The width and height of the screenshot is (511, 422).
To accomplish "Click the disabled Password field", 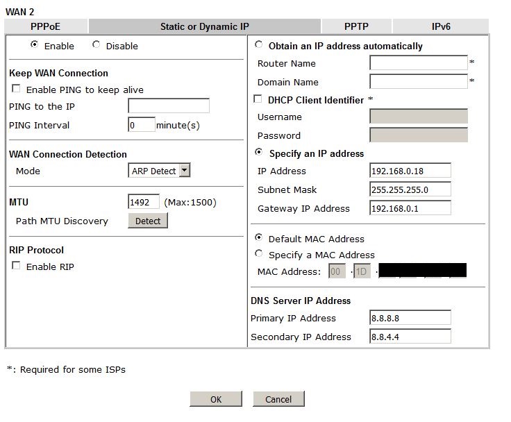I will click(x=419, y=135).
